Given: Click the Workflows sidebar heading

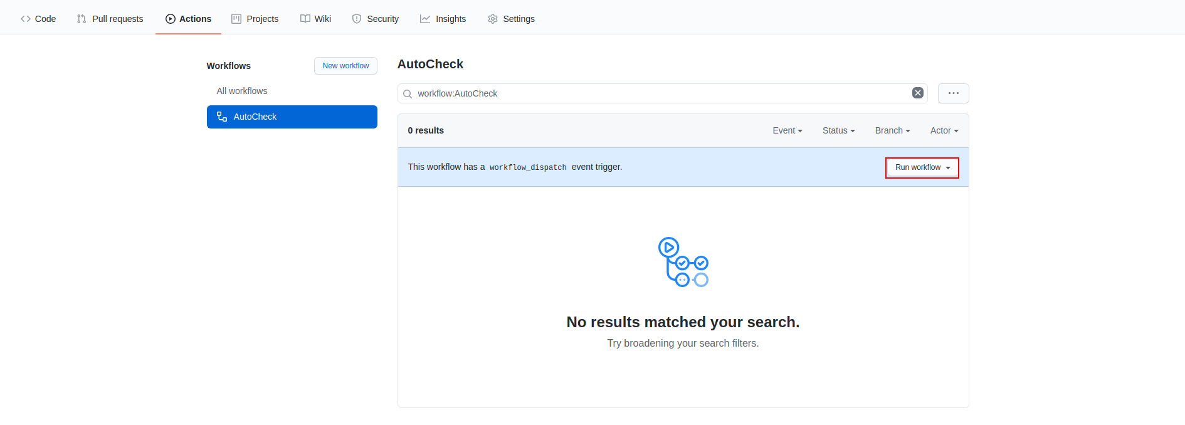Looking at the screenshot, I should tap(228, 66).
